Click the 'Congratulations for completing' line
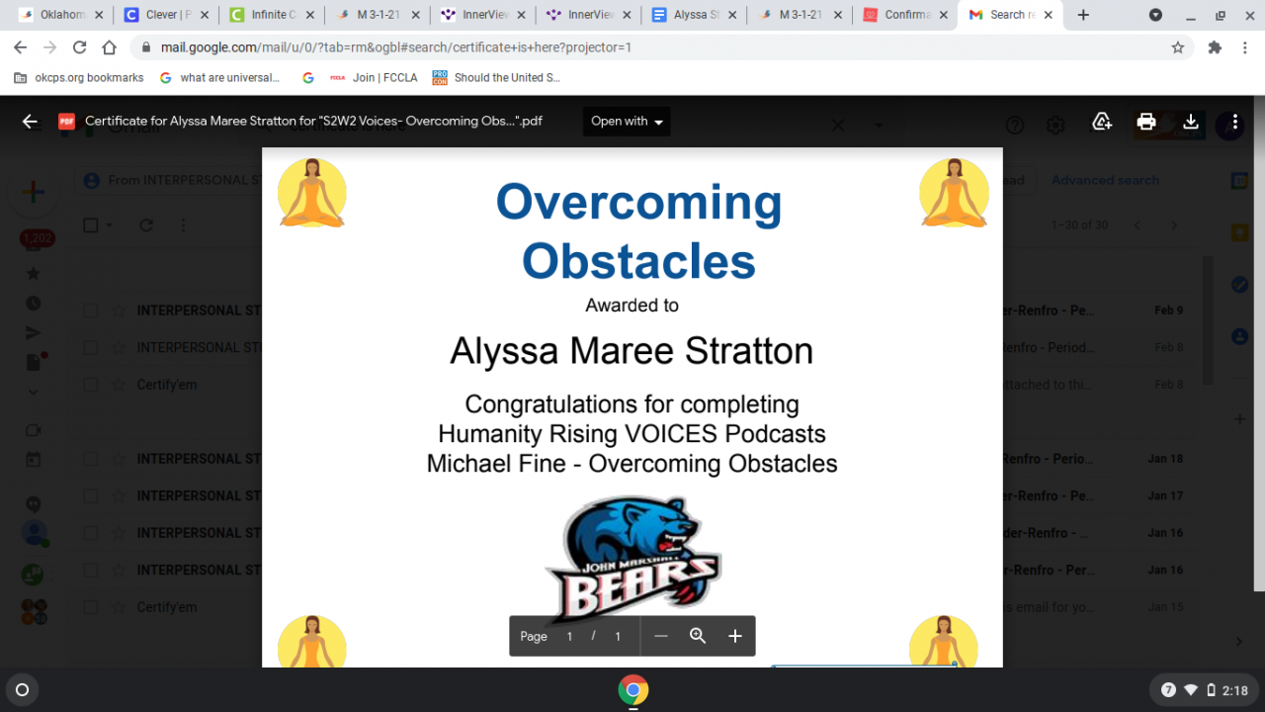Screen dimensions: 1265x712 click(632, 404)
